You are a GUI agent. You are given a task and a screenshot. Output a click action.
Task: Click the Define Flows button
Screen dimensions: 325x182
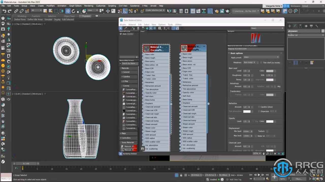(20, 19)
